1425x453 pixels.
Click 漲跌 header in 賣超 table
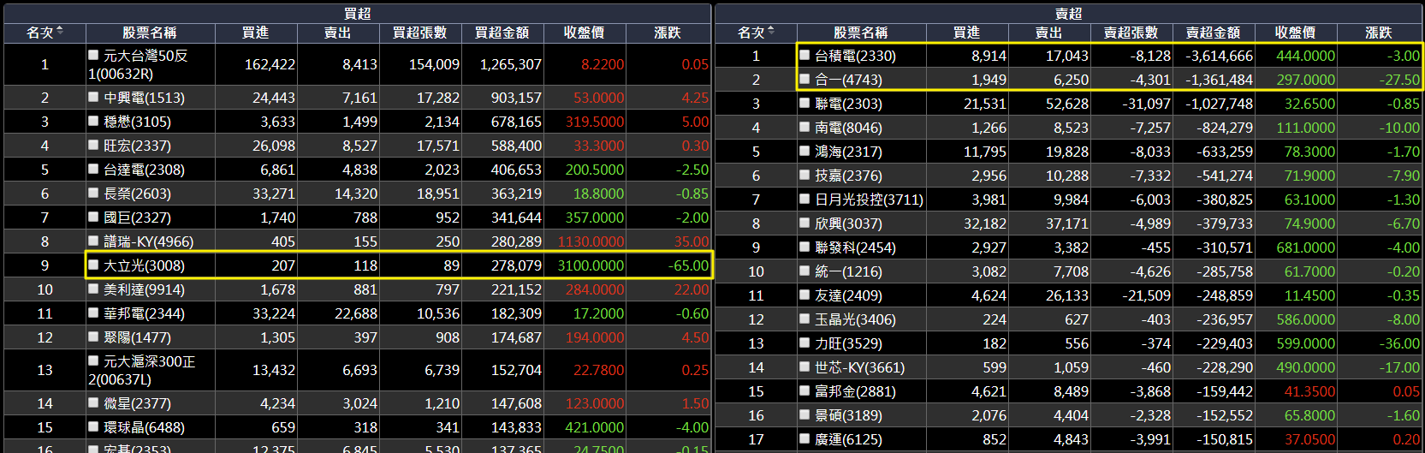tap(1379, 33)
